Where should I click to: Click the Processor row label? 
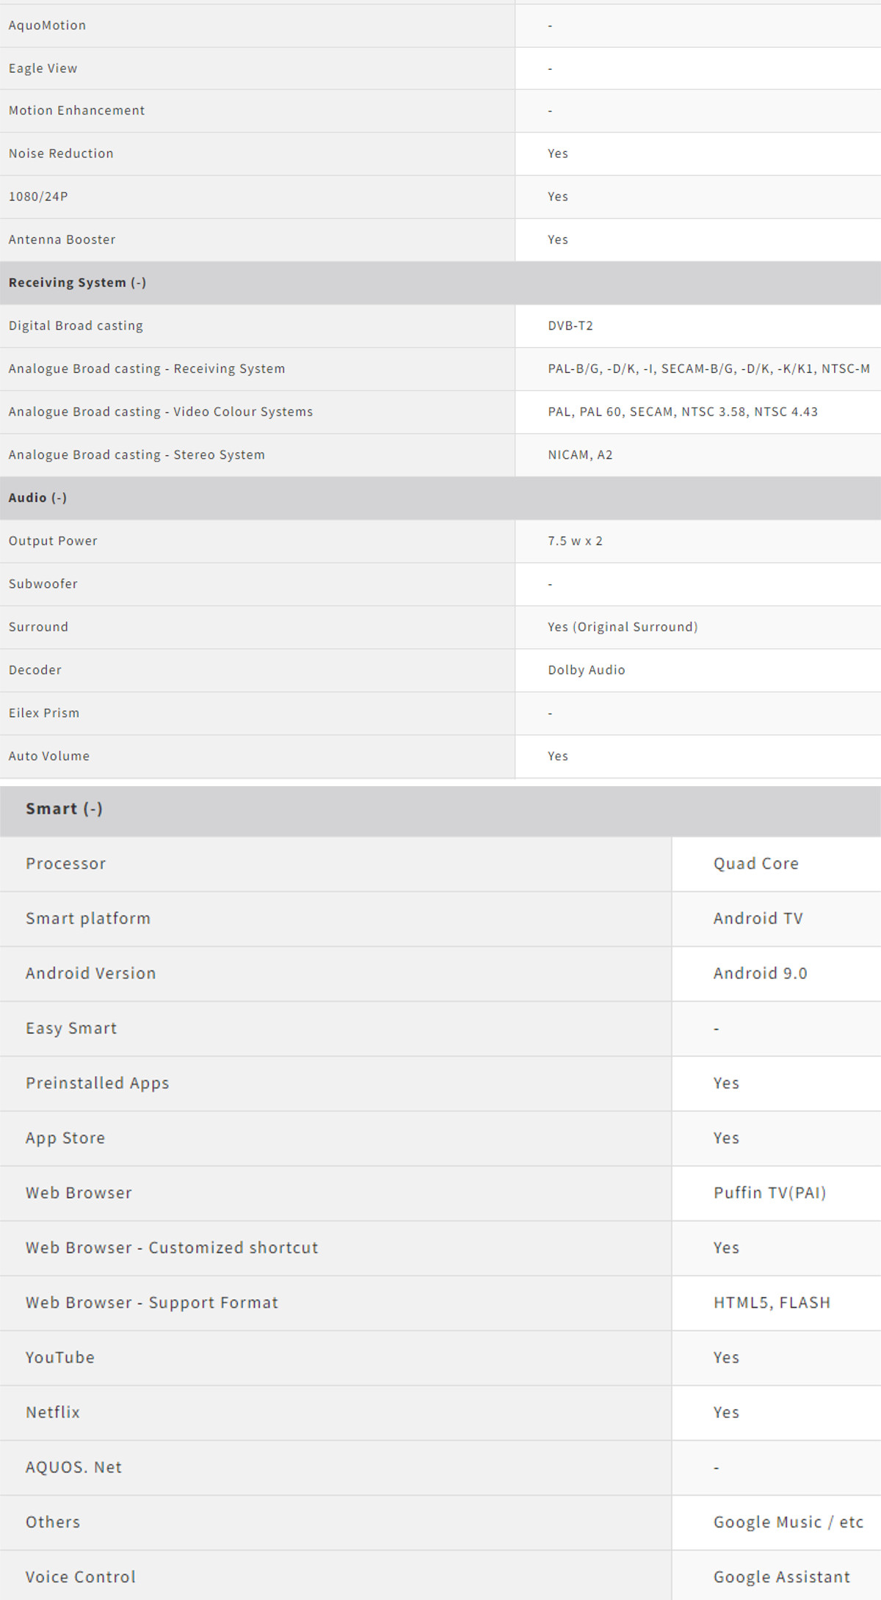(65, 864)
